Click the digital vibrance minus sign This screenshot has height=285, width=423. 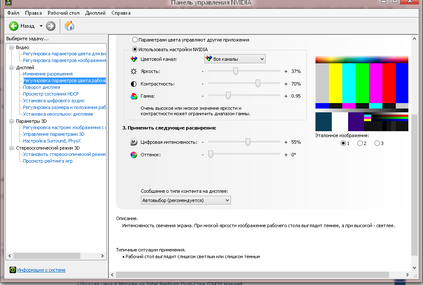click(203, 142)
